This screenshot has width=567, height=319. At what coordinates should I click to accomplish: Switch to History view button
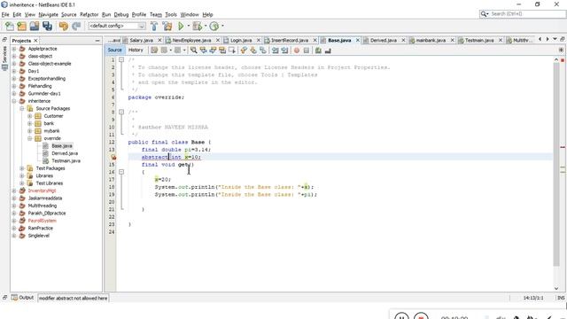coord(136,50)
